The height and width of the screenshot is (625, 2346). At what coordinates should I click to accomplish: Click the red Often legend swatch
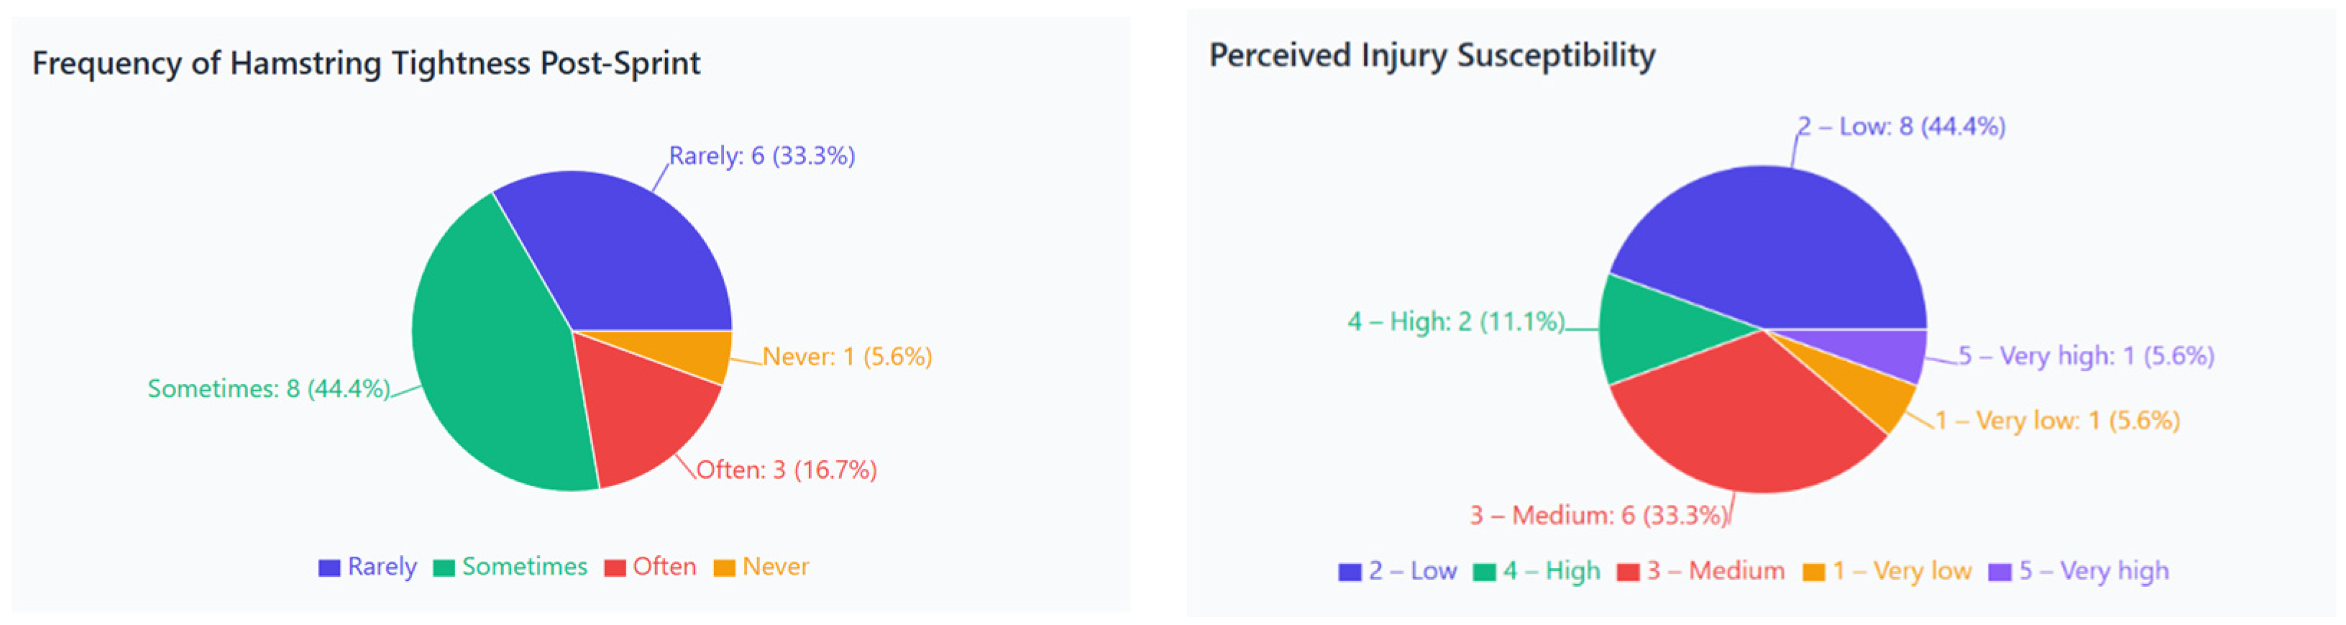tap(615, 567)
